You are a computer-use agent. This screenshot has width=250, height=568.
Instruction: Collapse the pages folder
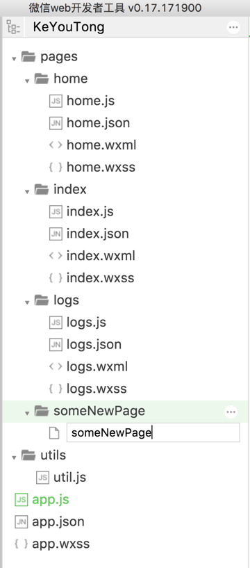[14, 58]
